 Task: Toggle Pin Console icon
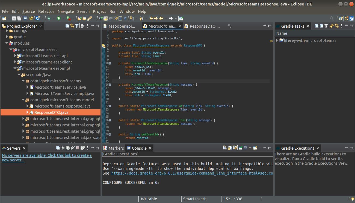pyautogui.click(x=241, y=148)
